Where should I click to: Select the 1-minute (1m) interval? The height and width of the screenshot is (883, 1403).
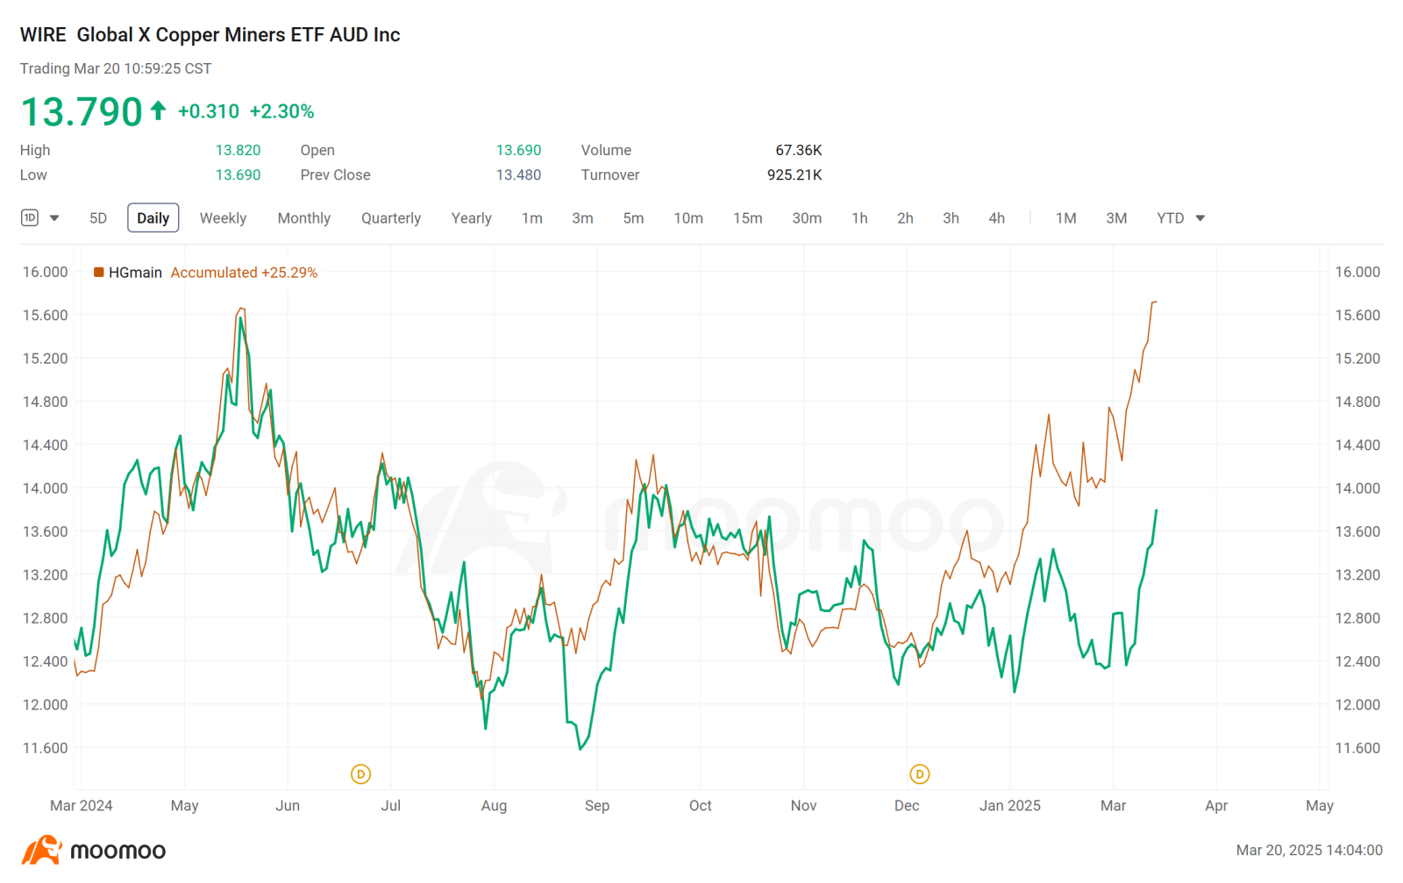532,218
